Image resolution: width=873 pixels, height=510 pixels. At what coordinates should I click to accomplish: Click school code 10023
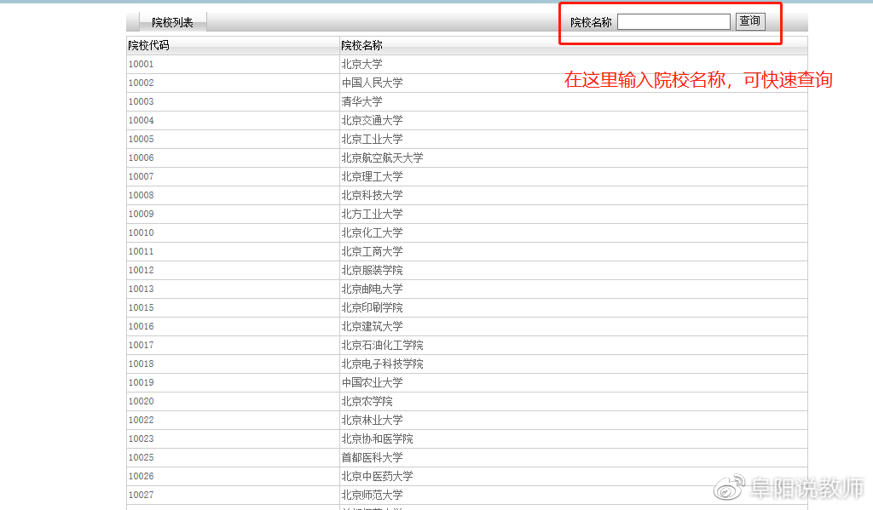[141, 438]
